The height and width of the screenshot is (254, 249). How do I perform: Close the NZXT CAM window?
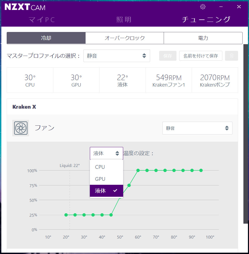pyautogui.click(x=239, y=7)
